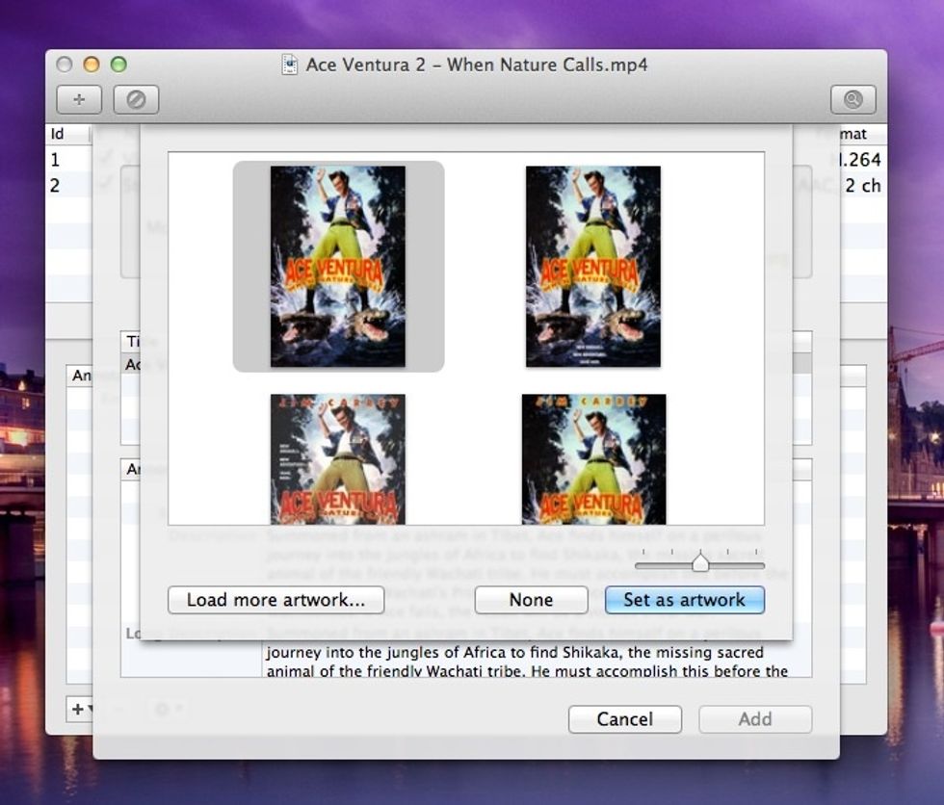Screen dimensions: 944x805
Task: Select the bottom-left Jim Carrey poster thumbnail
Action: click(x=338, y=459)
